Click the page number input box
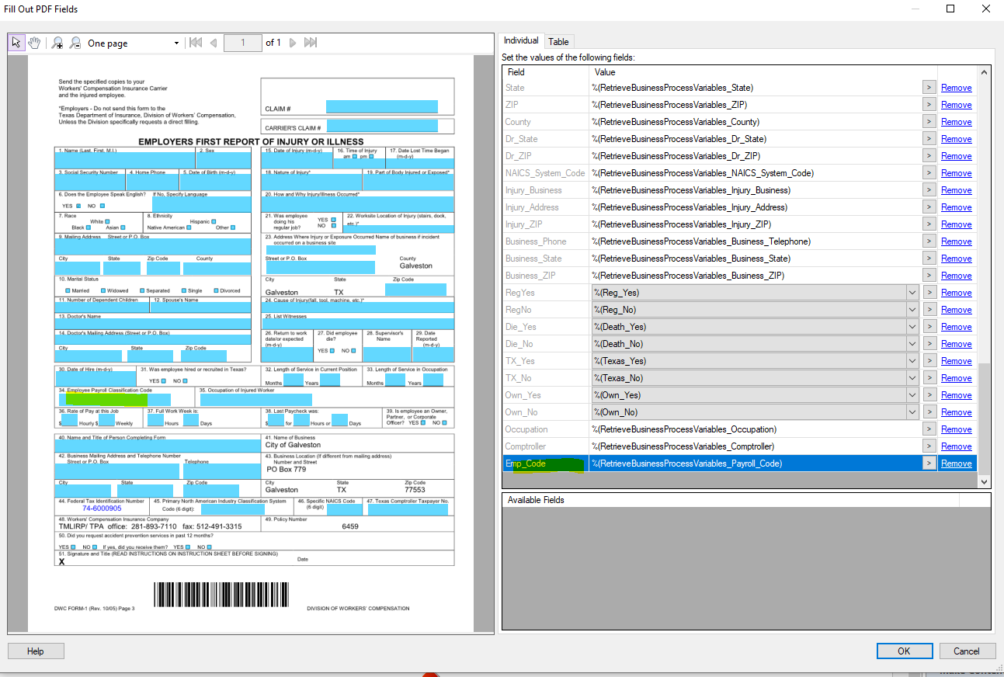This screenshot has width=1004, height=677. (242, 43)
